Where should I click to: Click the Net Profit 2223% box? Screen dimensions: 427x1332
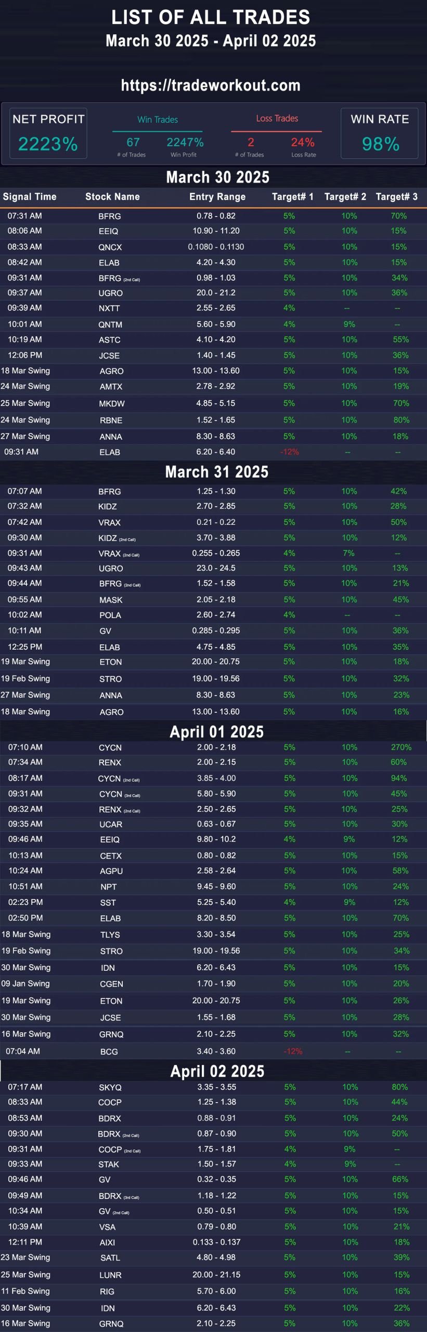coord(48,133)
